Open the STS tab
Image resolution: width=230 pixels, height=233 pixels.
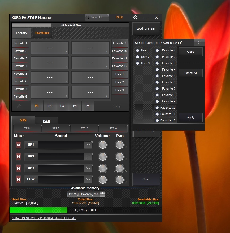(x=23, y=120)
